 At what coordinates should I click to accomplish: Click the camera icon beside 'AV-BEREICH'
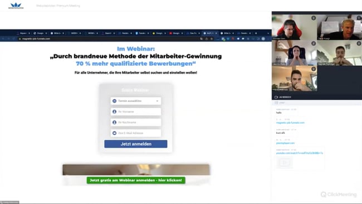pos(276,98)
